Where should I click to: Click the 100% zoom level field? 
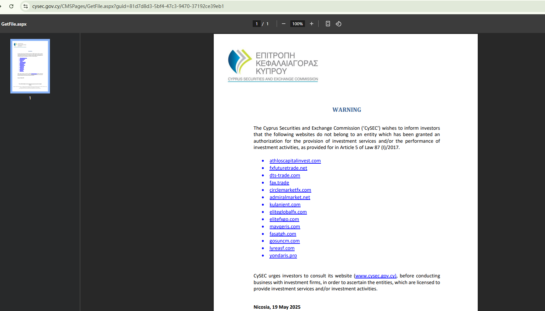click(x=298, y=24)
